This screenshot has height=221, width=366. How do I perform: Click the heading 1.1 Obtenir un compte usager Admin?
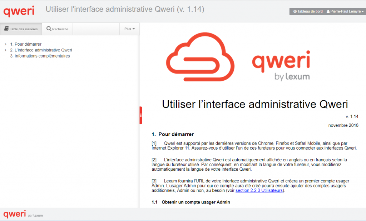(x=191, y=202)
